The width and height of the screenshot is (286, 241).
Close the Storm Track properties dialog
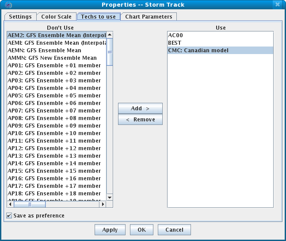tap(277, 5)
